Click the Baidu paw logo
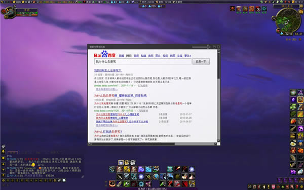The image size is (304, 190). click(x=105, y=54)
